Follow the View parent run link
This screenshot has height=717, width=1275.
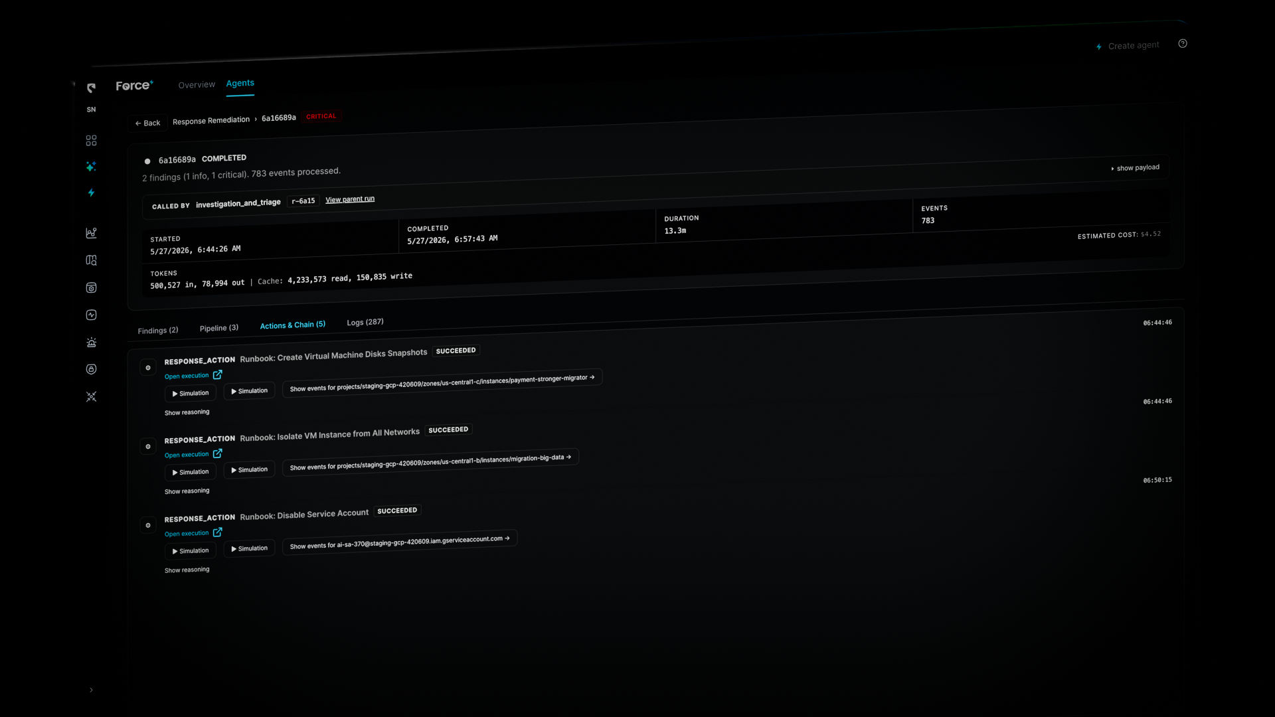point(350,199)
